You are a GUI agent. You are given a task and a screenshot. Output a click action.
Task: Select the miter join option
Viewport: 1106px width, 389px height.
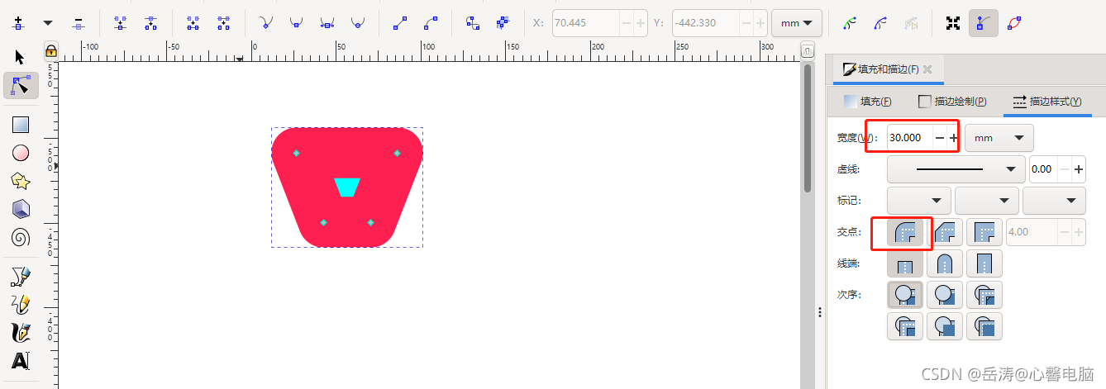point(984,232)
